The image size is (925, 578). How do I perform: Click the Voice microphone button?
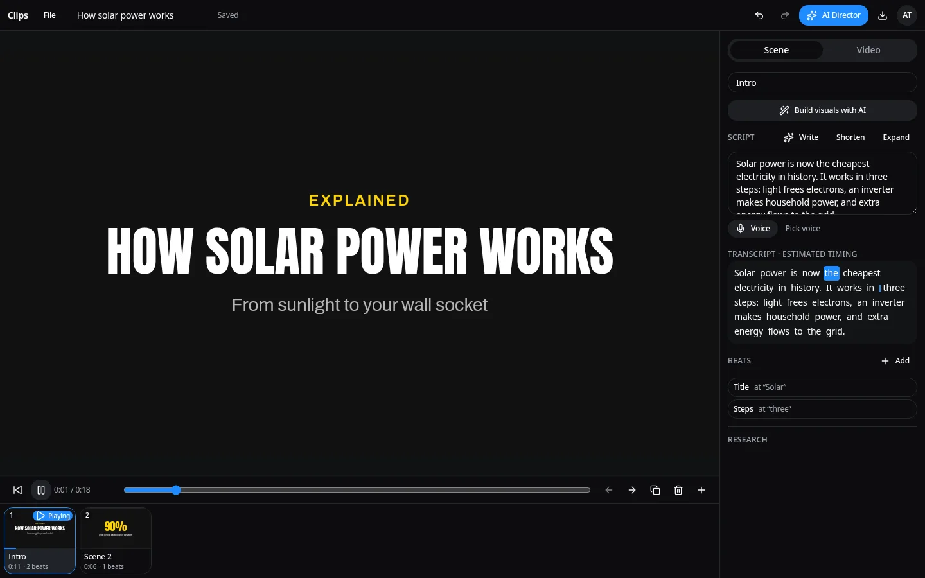click(x=753, y=229)
